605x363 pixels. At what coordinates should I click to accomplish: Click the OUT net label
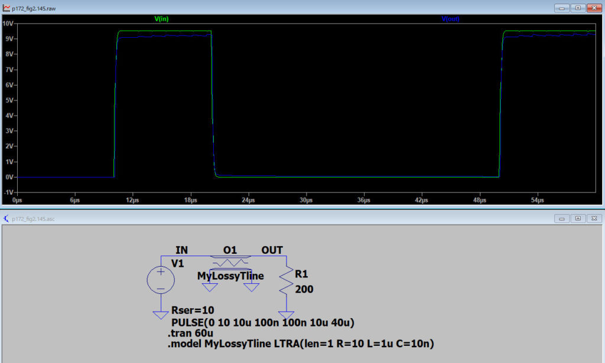(x=272, y=250)
